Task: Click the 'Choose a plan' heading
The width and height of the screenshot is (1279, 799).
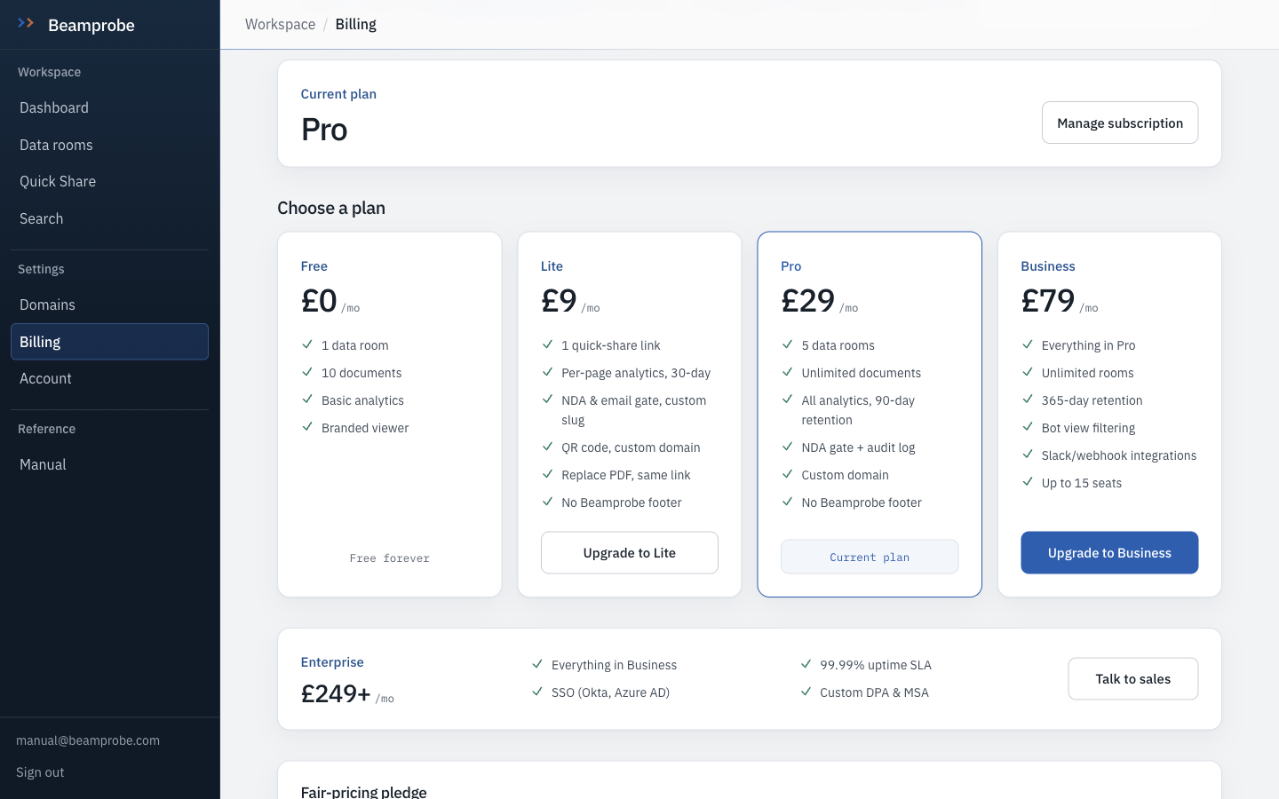Action: point(331,208)
